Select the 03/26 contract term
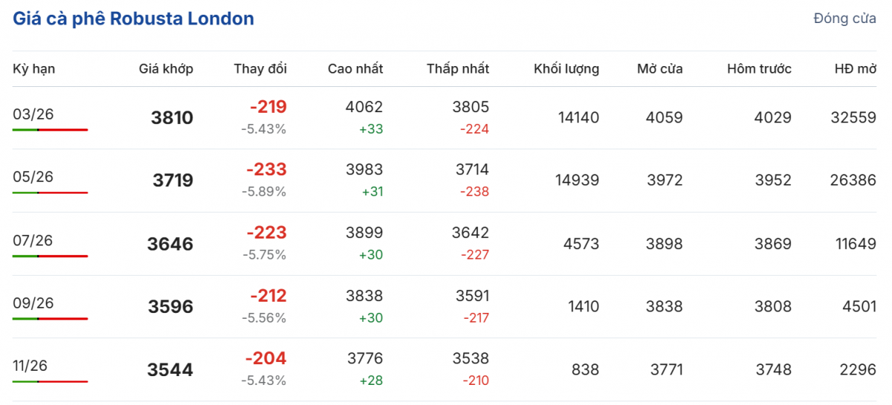Viewport: 892px width, 405px height. (x=33, y=114)
